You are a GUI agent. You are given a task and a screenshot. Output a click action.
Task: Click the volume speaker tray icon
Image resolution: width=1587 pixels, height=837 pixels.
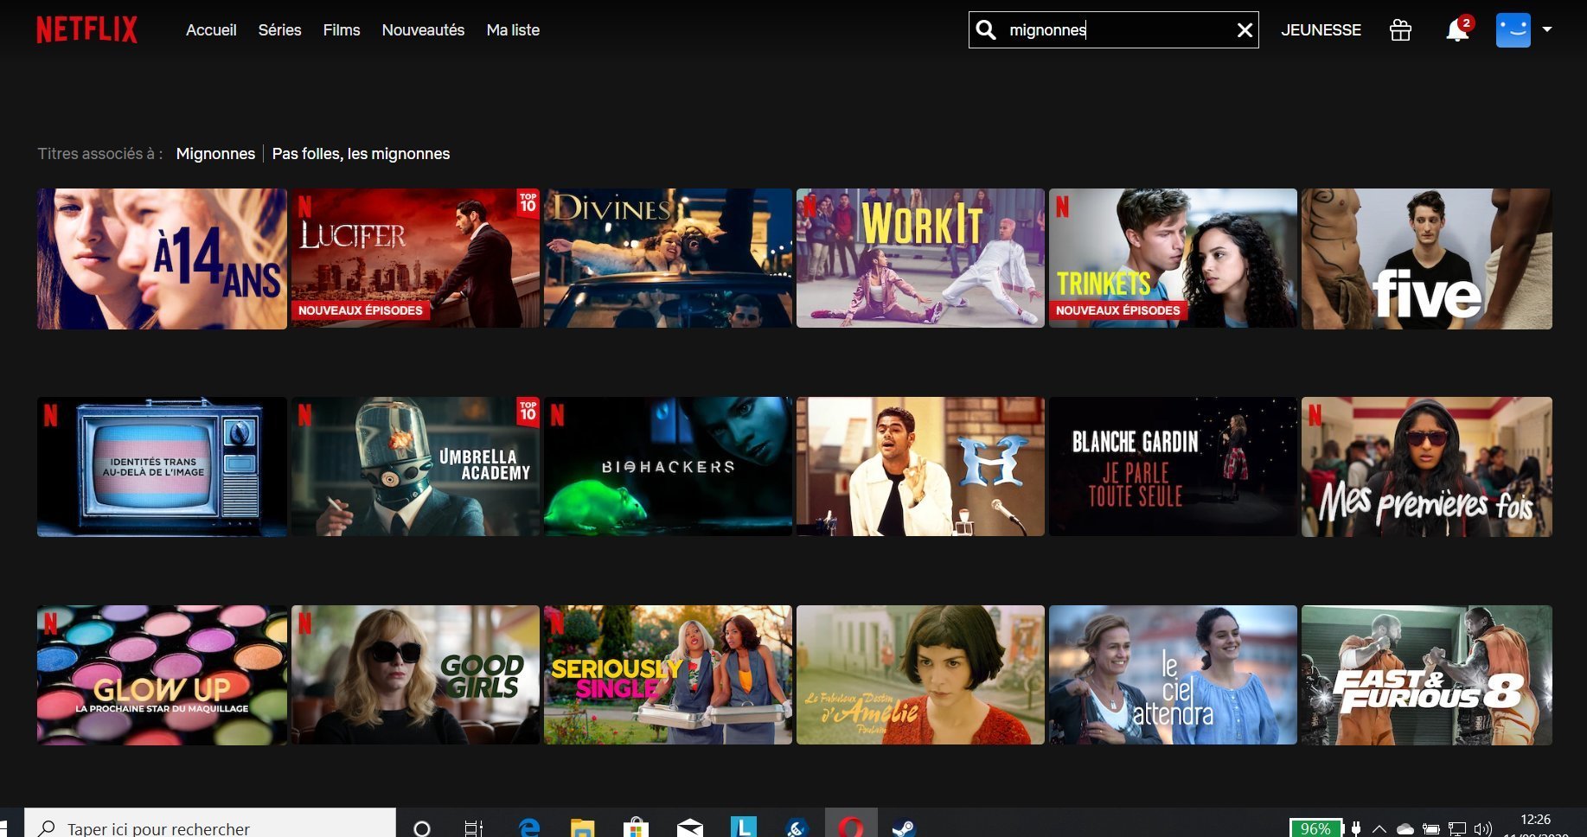1483,829
